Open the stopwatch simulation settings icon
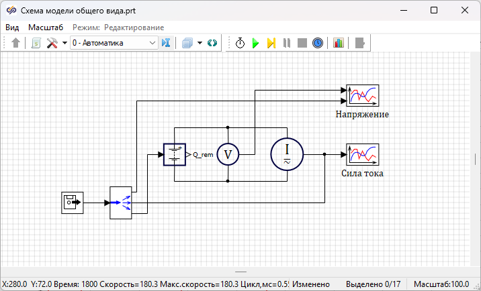Image resolution: width=481 pixels, height=291 pixels. 240,43
